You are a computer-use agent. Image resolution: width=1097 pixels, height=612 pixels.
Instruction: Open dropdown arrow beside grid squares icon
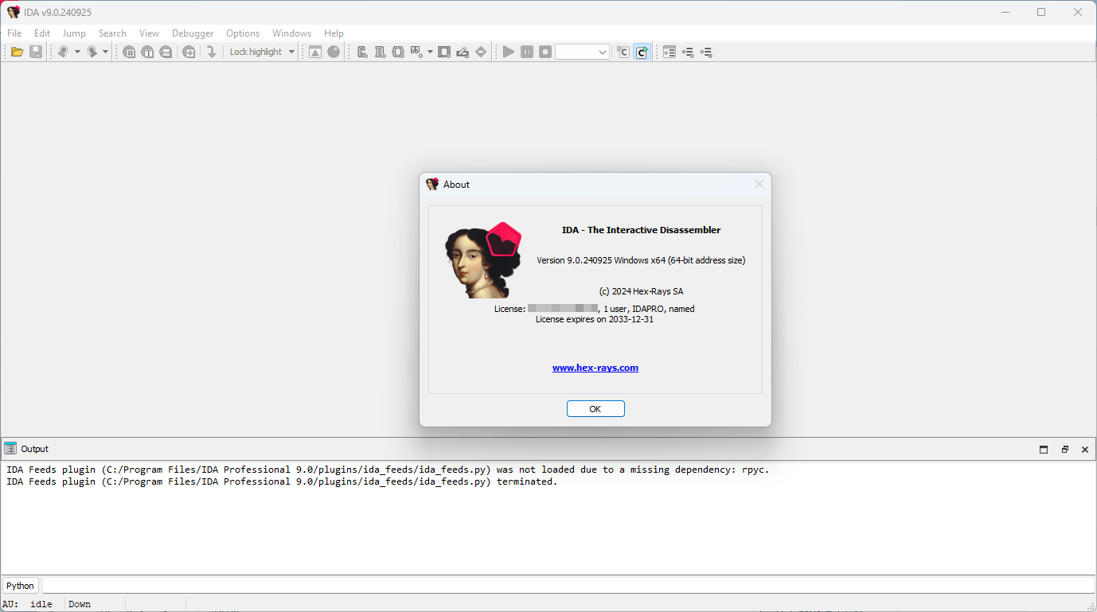[x=430, y=52]
